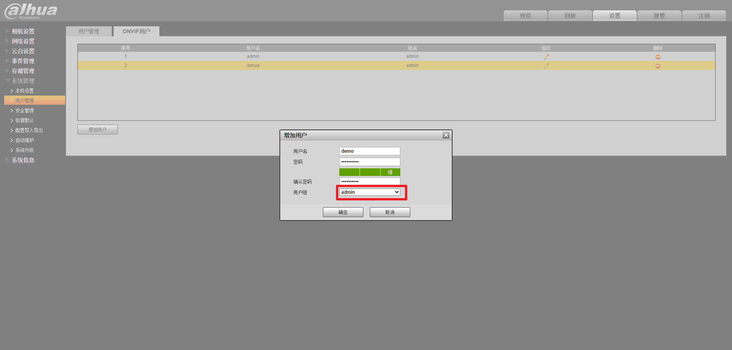Close the 增加用户 dialog with X
Screen dimensions: 732x350
click(x=446, y=135)
